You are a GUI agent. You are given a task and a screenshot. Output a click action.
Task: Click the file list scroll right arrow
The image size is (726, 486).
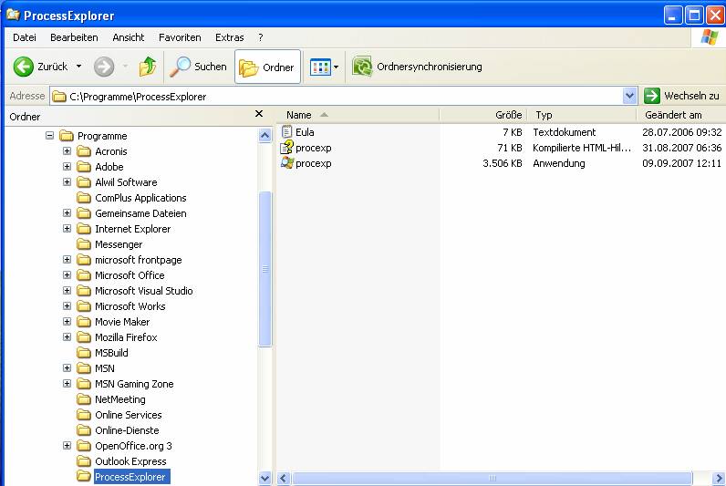(x=718, y=478)
